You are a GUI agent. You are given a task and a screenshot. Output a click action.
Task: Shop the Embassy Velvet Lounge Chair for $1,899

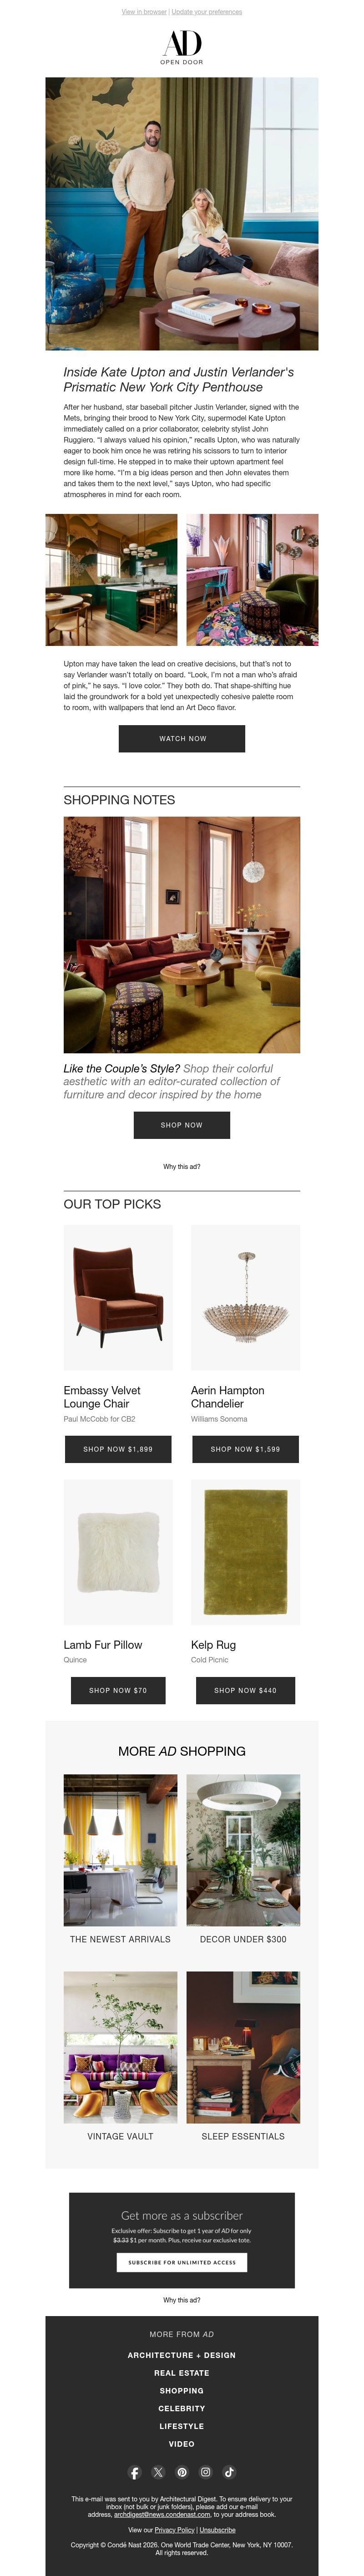tap(118, 1449)
